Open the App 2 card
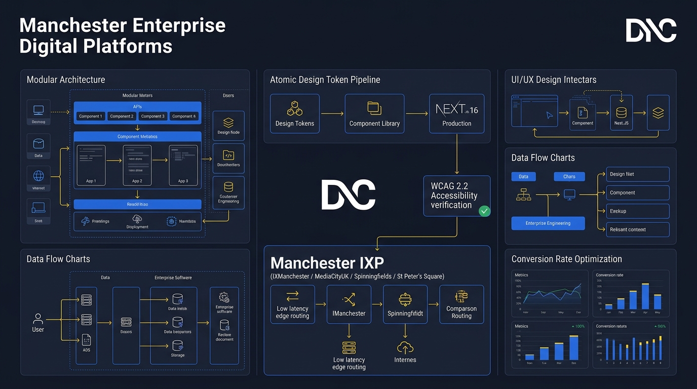Viewport: 697px width, 389px height. (x=137, y=165)
